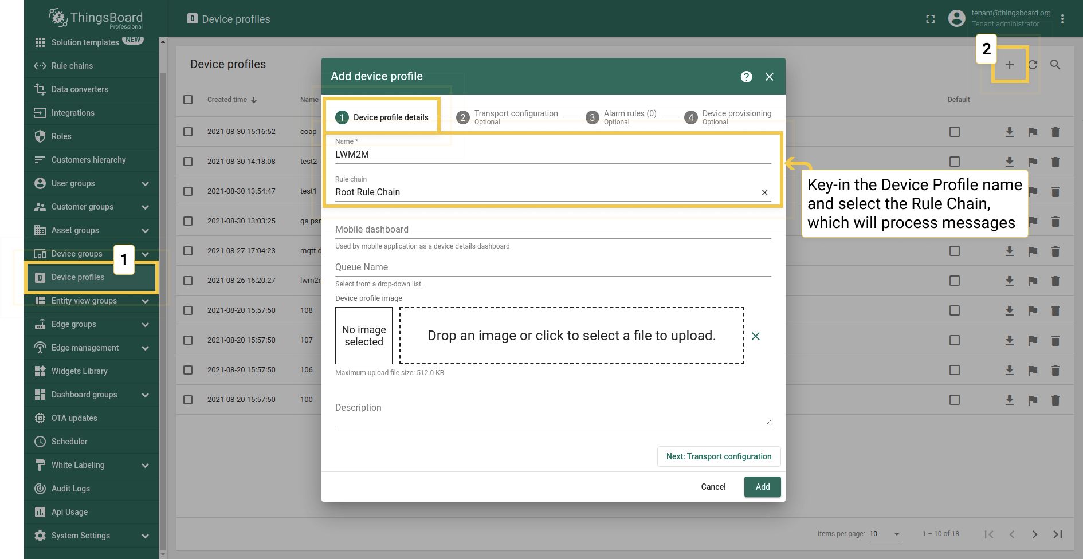Expand System Settings in the sidebar

click(x=145, y=536)
